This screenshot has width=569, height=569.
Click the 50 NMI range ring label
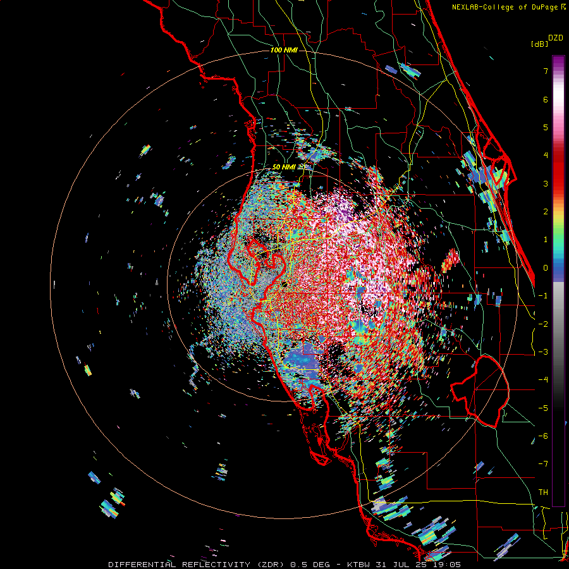tap(284, 167)
